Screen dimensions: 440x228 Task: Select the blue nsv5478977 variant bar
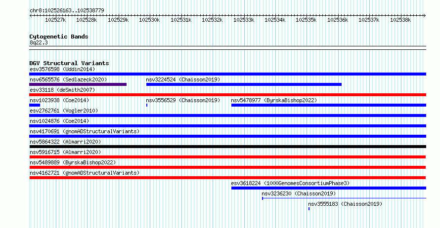[x=329, y=105]
